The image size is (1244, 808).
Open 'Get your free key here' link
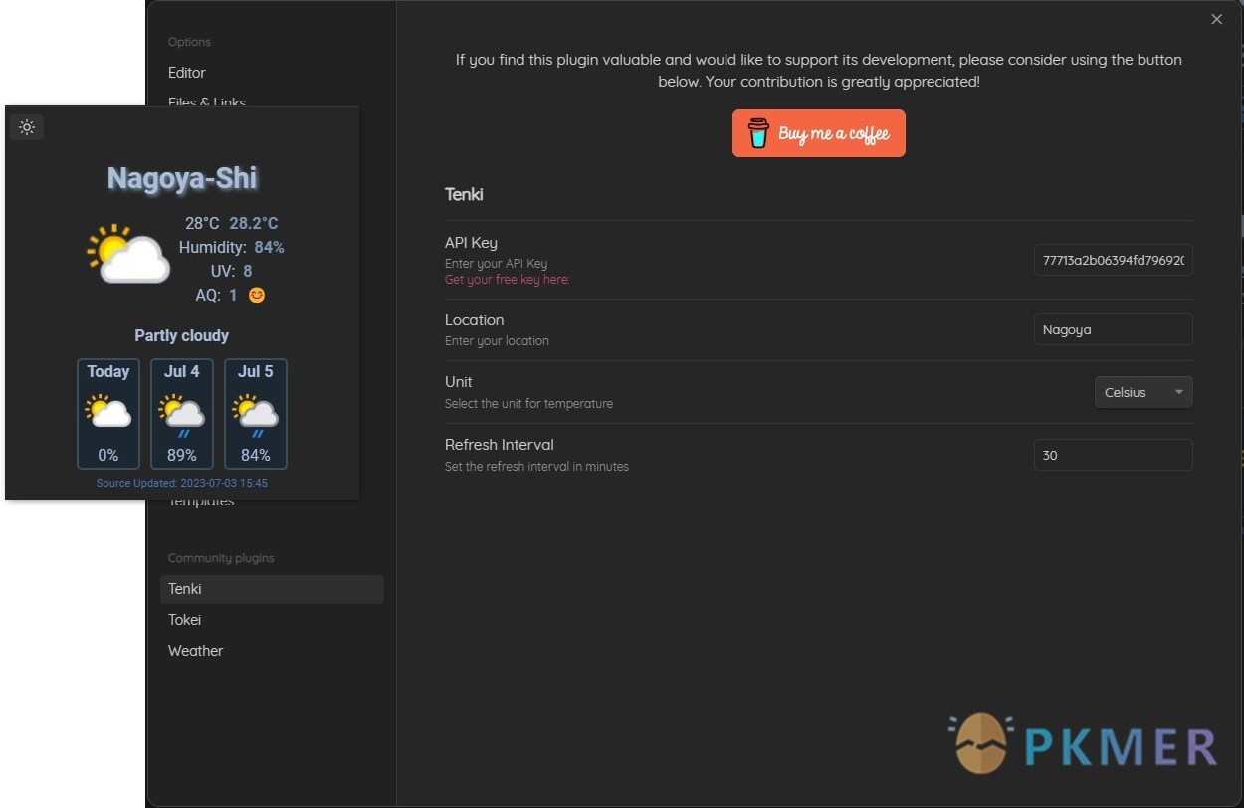507,280
